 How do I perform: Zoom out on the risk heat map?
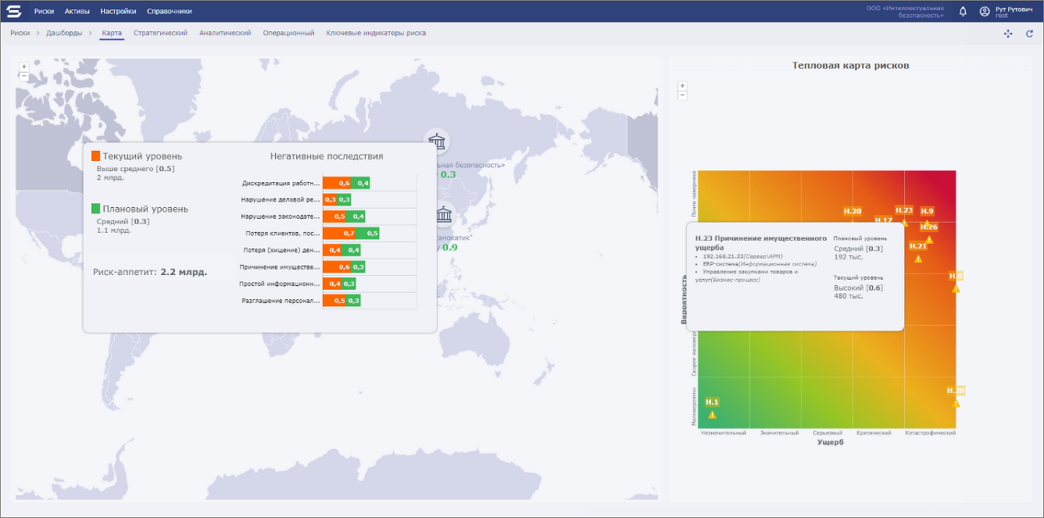click(x=682, y=95)
